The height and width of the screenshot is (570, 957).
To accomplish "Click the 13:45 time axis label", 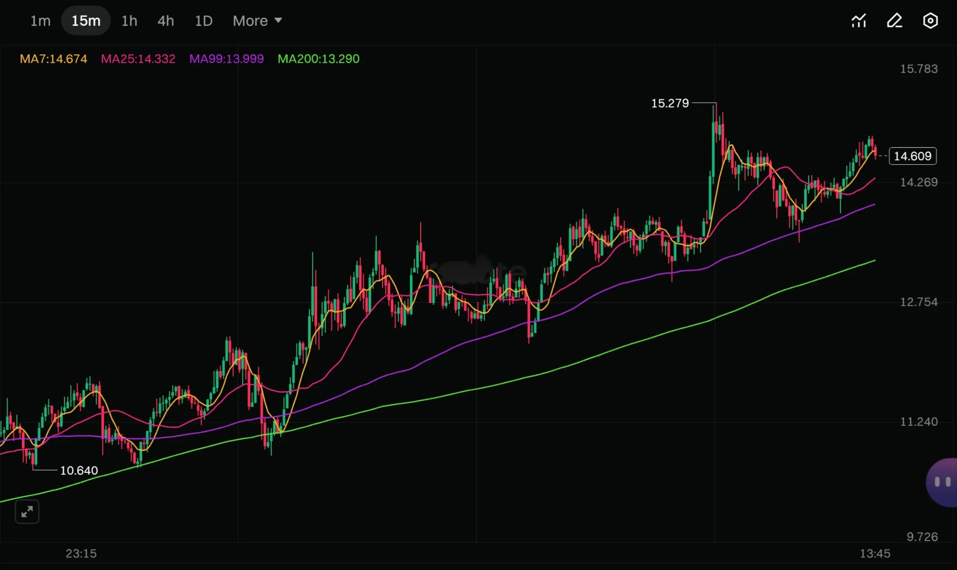I will [875, 554].
